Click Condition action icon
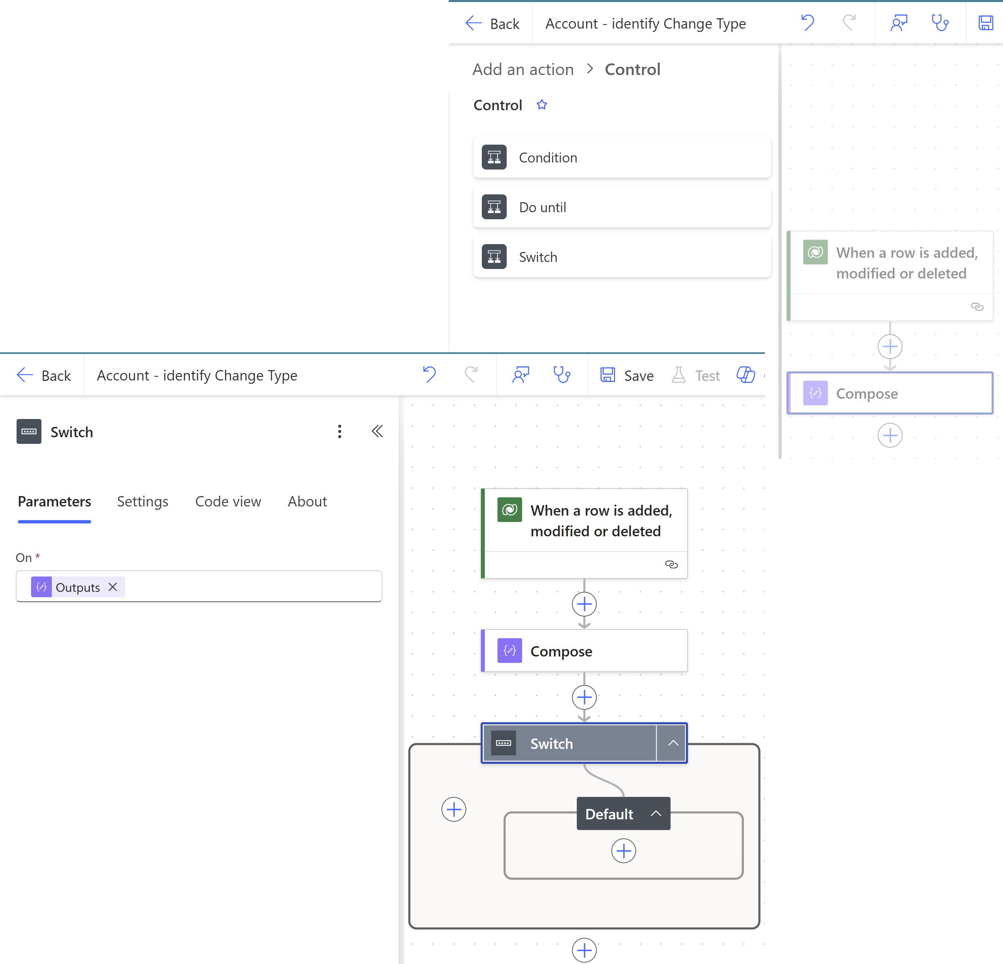 (494, 157)
